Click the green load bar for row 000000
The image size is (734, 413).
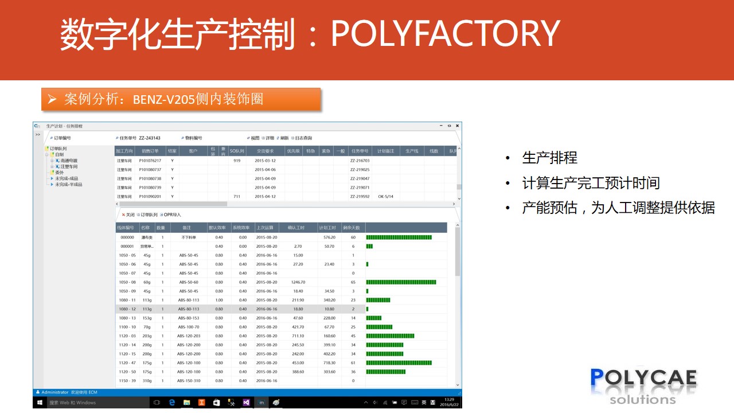click(399, 237)
